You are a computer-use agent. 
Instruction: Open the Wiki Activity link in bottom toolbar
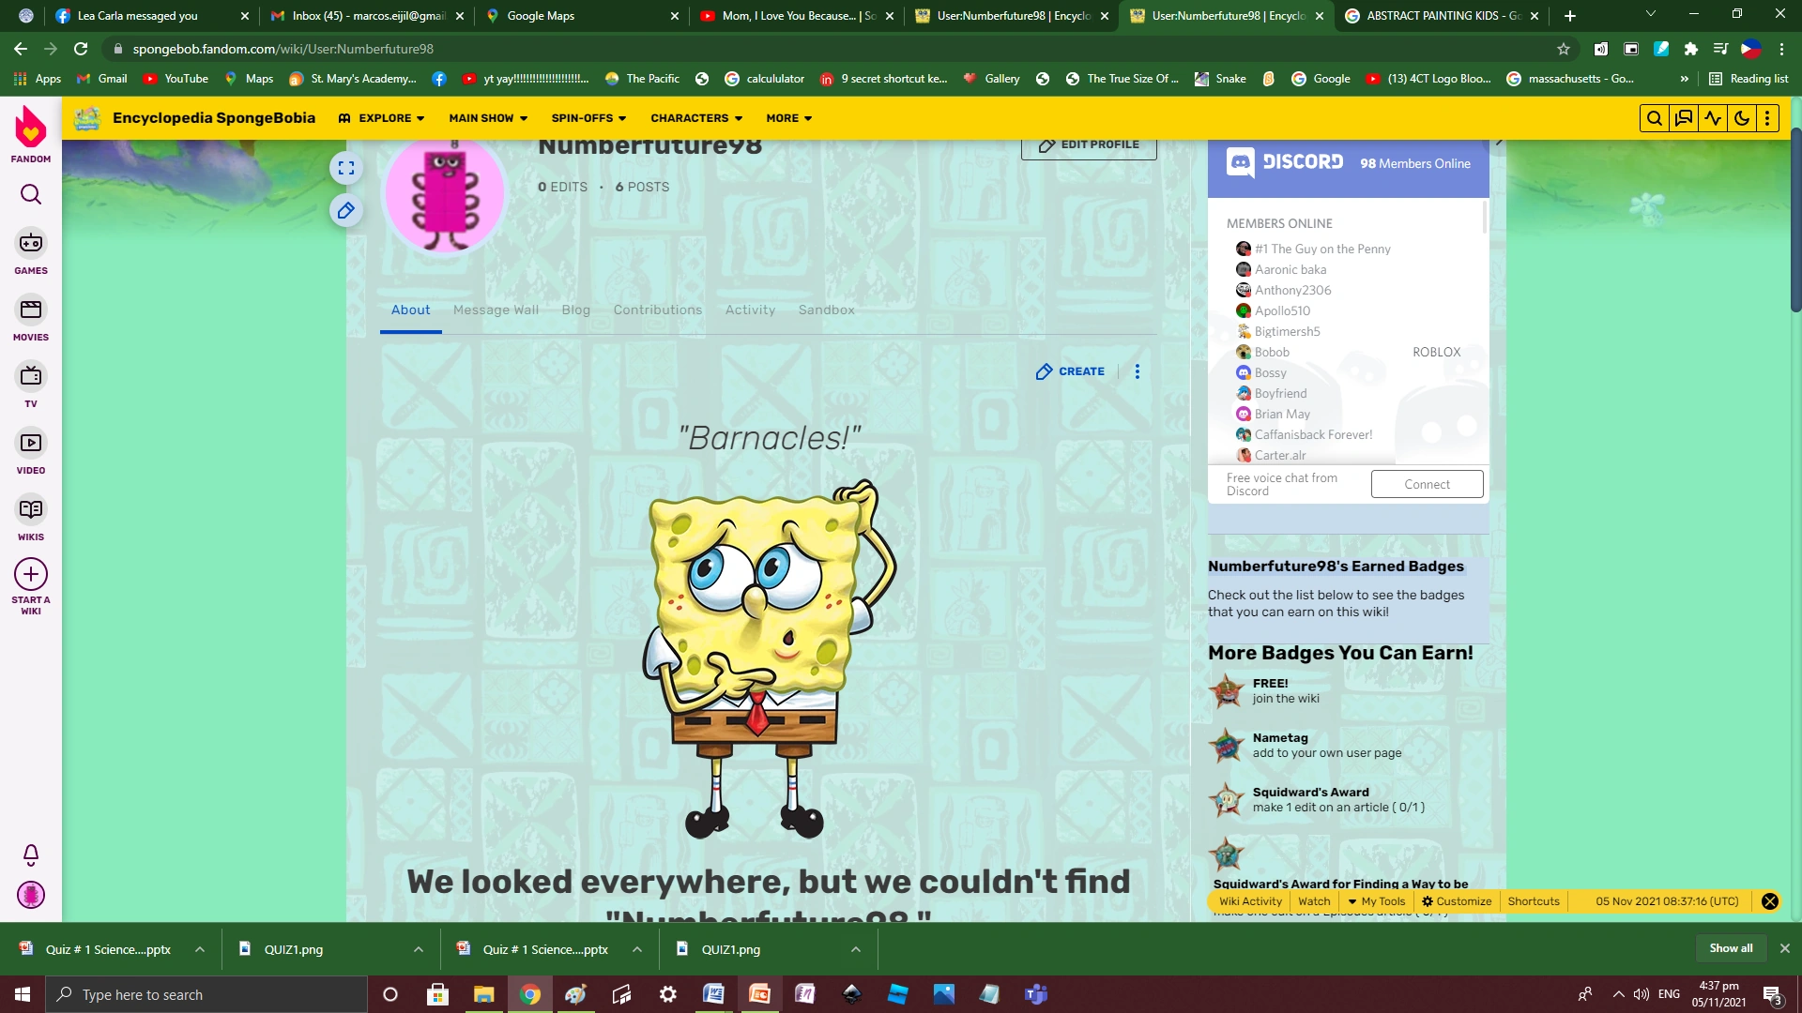pyautogui.click(x=1250, y=901)
